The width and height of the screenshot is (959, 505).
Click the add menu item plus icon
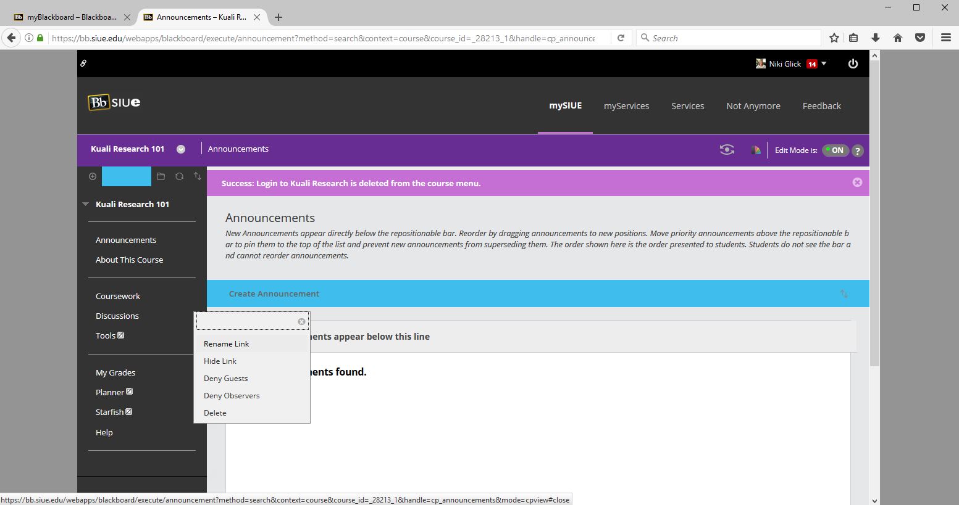pyautogui.click(x=93, y=176)
